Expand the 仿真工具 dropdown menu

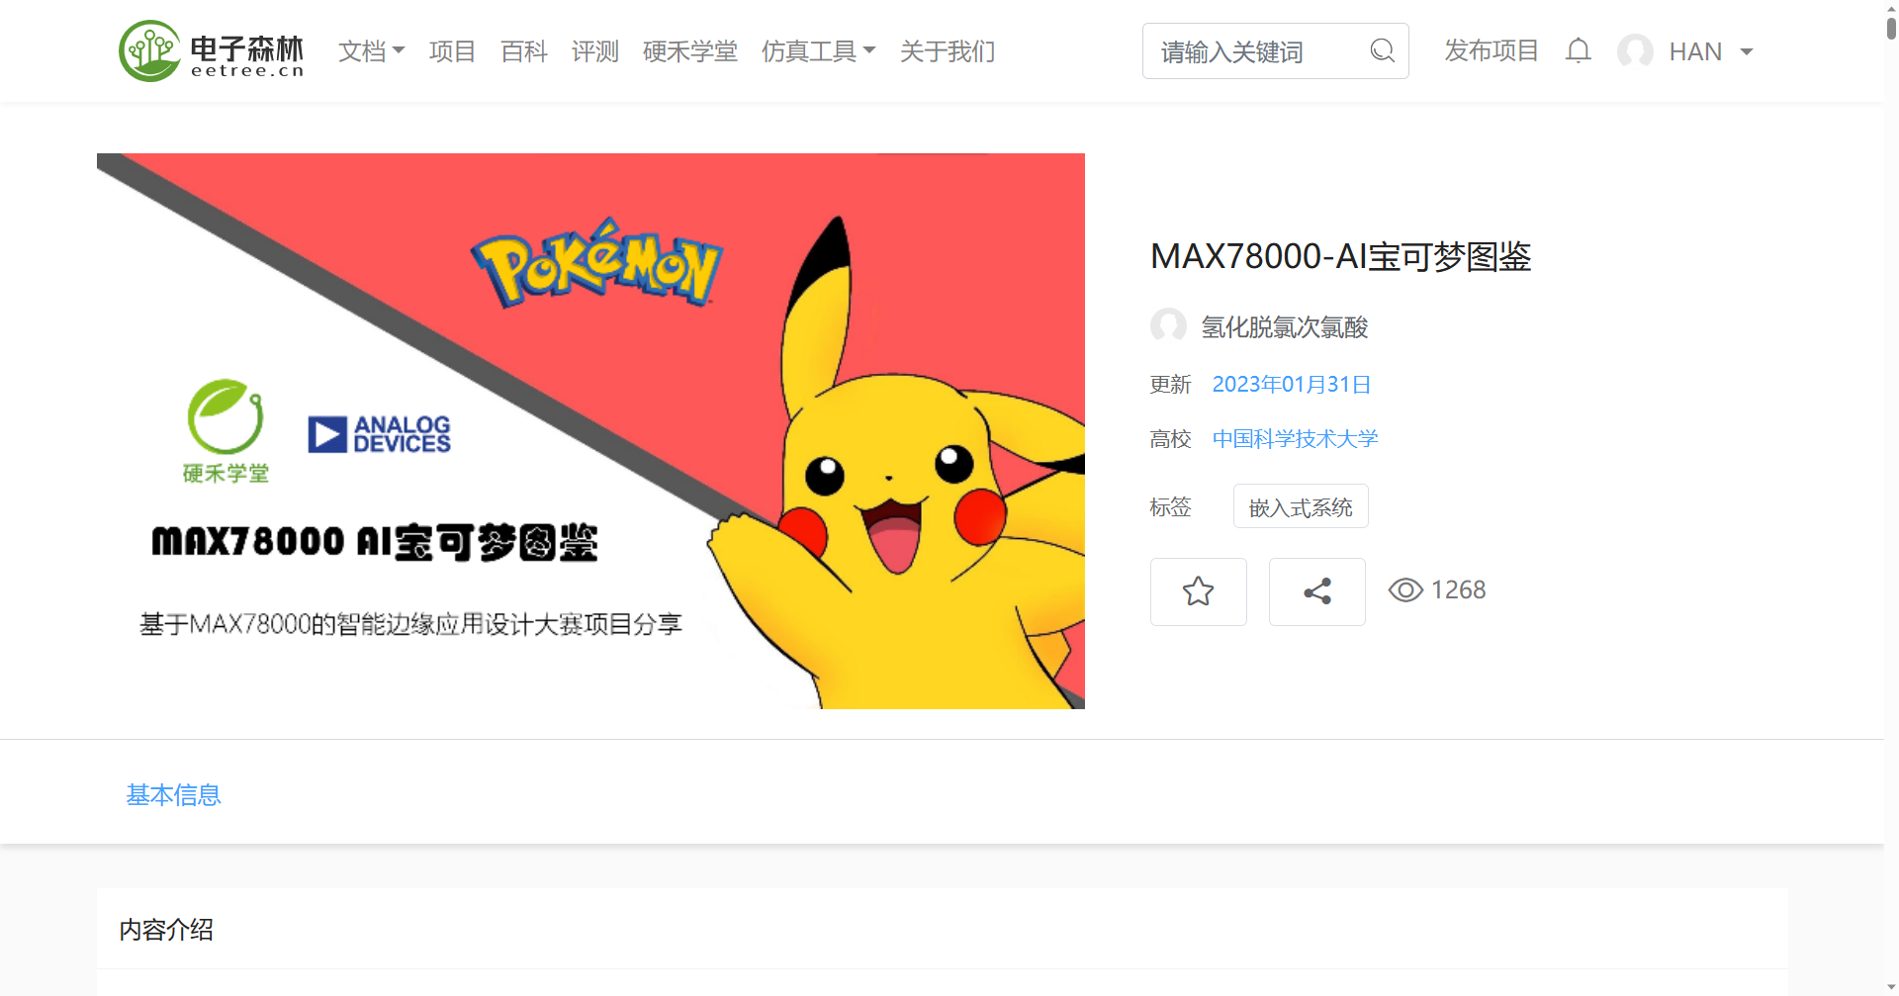[818, 51]
